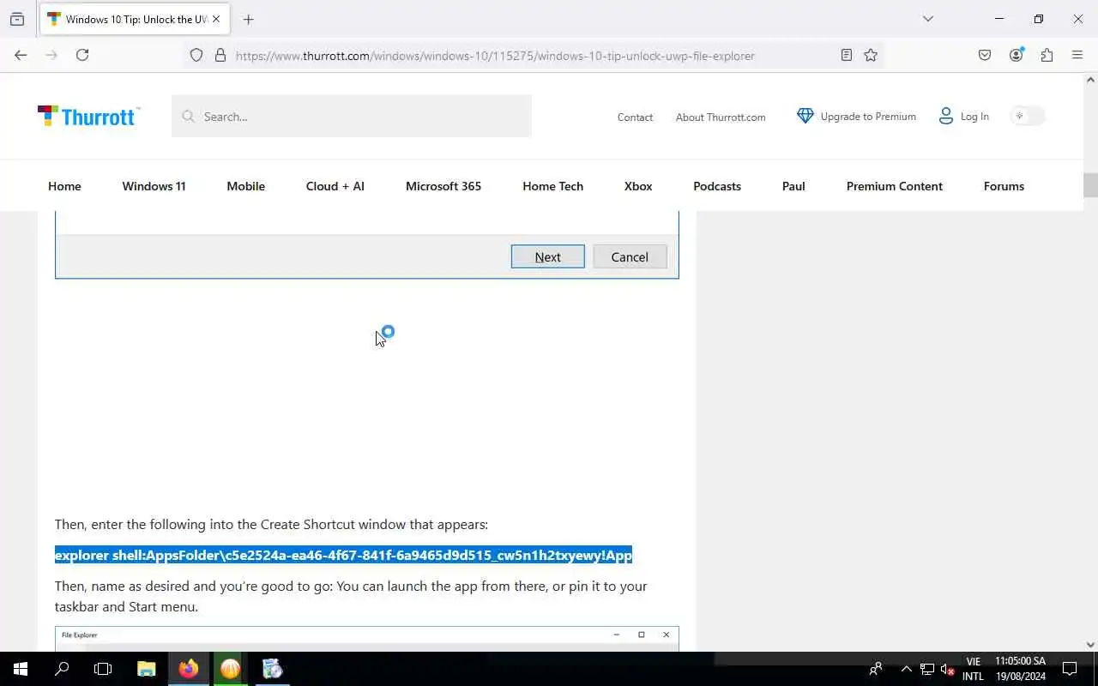Open People icon in system tray
1098x686 pixels.
(x=876, y=669)
